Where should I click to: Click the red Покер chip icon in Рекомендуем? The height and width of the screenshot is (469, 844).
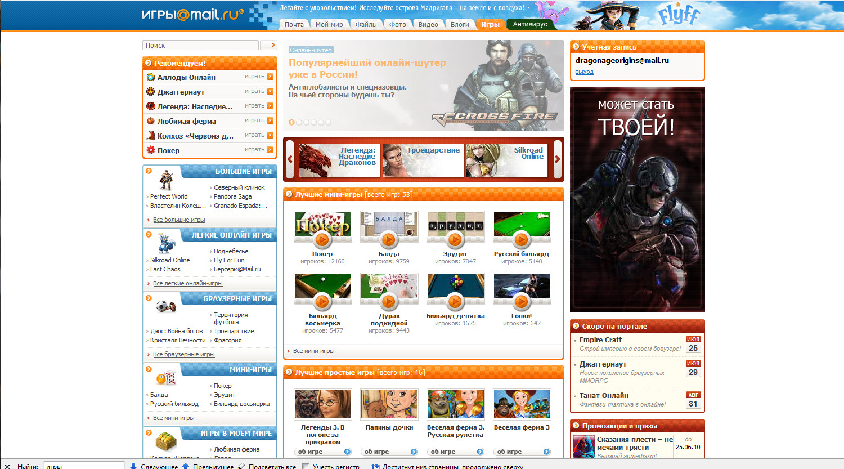[x=150, y=150]
